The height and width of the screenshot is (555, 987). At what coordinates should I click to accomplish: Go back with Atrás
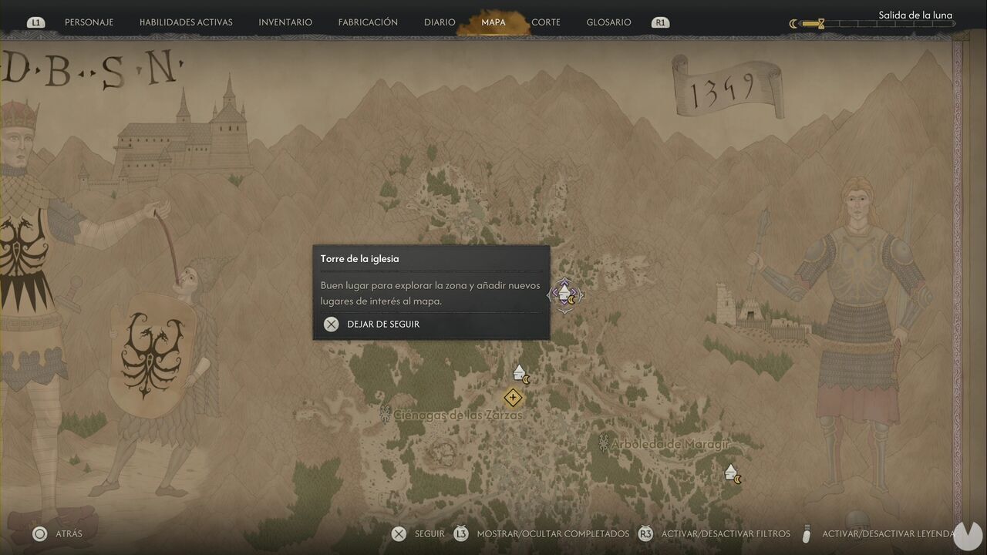point(69,533)
